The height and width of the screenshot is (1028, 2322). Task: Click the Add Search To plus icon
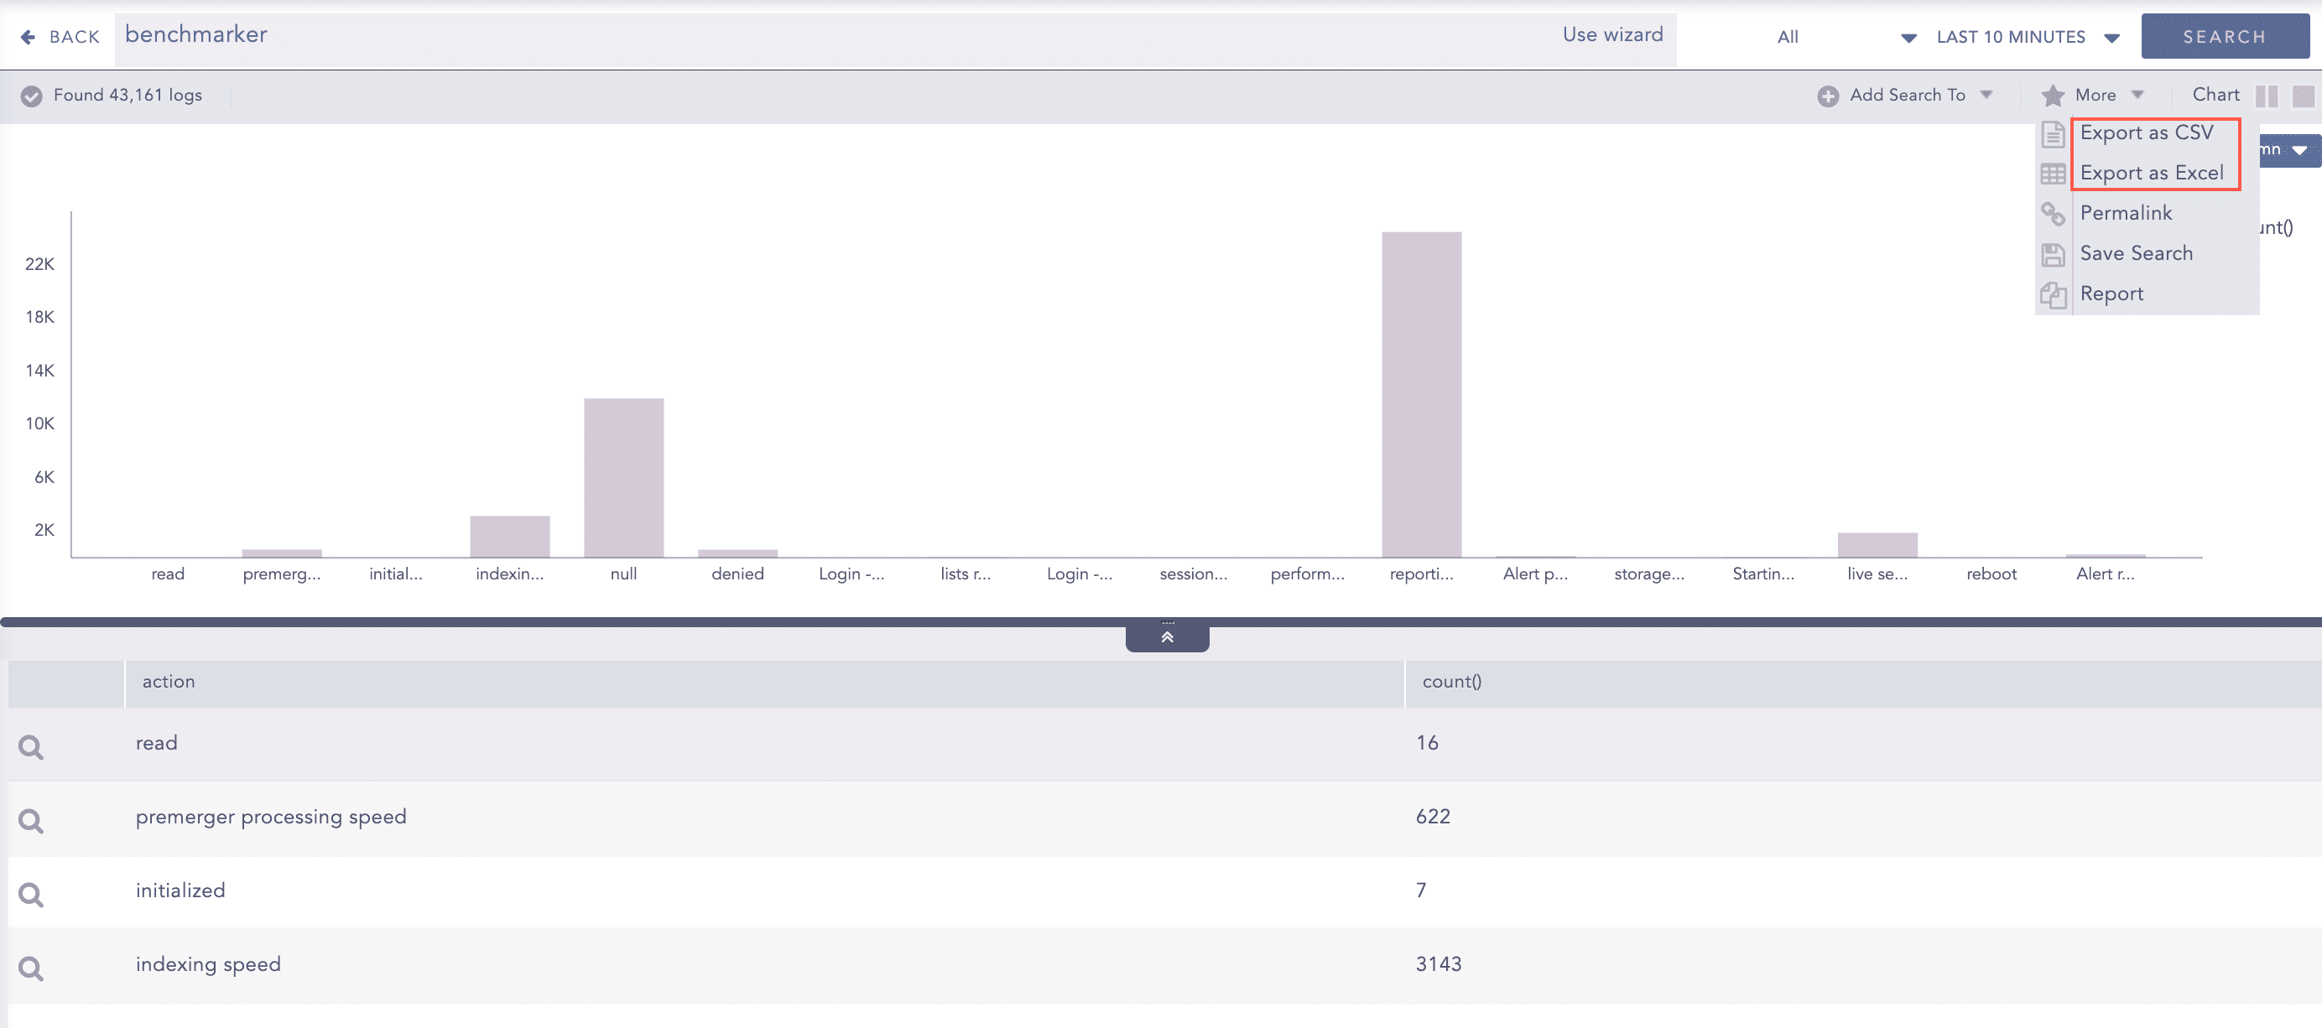pos(1827,96)
